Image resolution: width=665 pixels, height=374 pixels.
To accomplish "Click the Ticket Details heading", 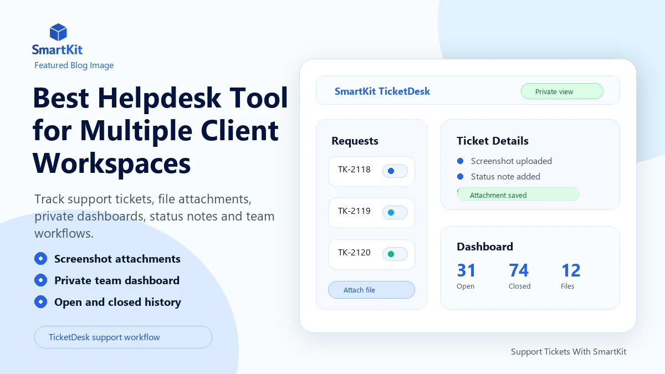I will (493, 141).
